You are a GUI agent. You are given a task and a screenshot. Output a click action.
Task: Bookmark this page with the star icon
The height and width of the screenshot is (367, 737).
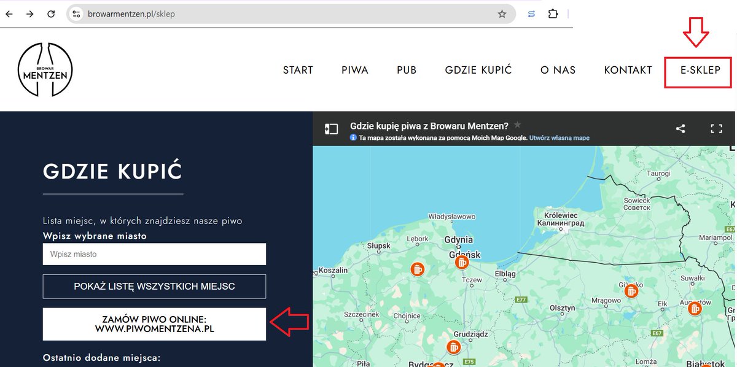click(x=502, y=14)
